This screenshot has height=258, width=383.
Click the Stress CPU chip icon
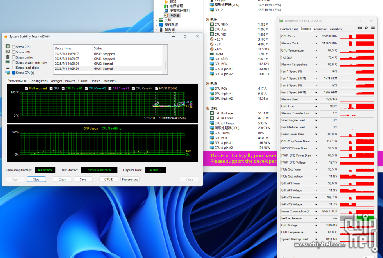[8, 46]
